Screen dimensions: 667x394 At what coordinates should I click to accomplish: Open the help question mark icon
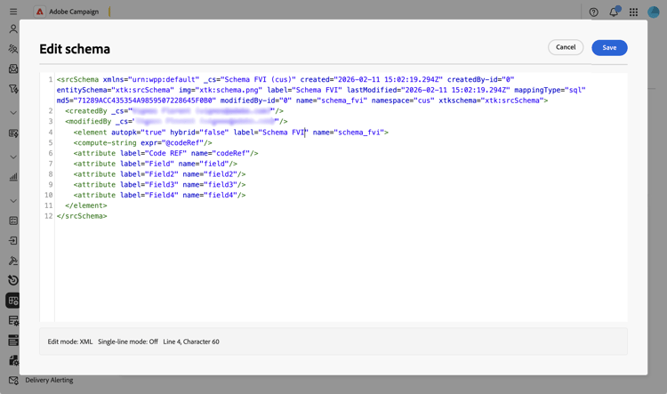[593, 12]
